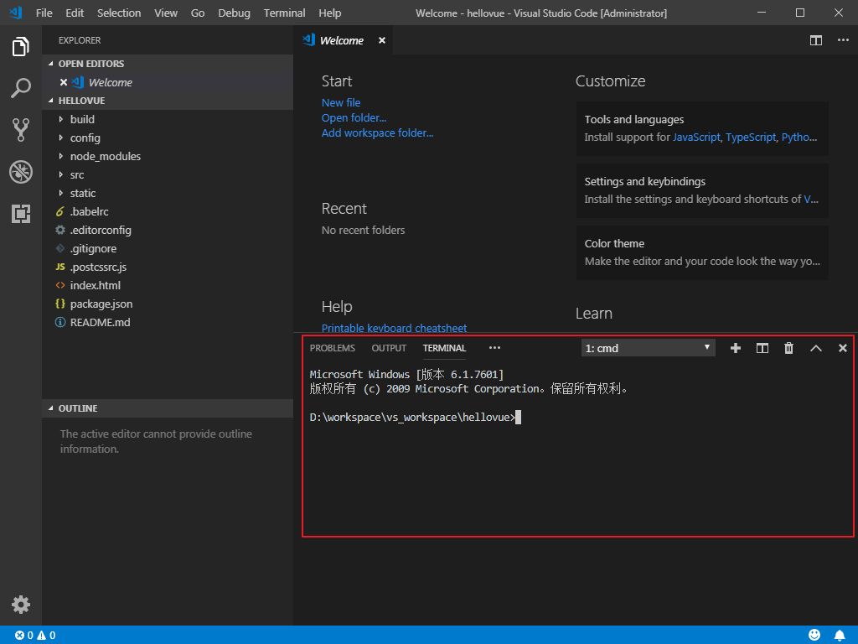
Task: Open the Manage gear in activity bar
Action: click(21, 605)
